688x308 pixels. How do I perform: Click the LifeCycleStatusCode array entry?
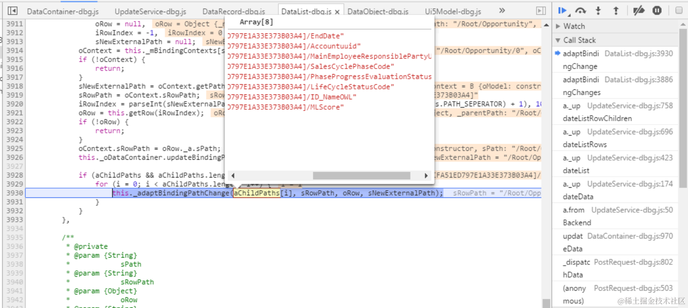coord(311,87)
